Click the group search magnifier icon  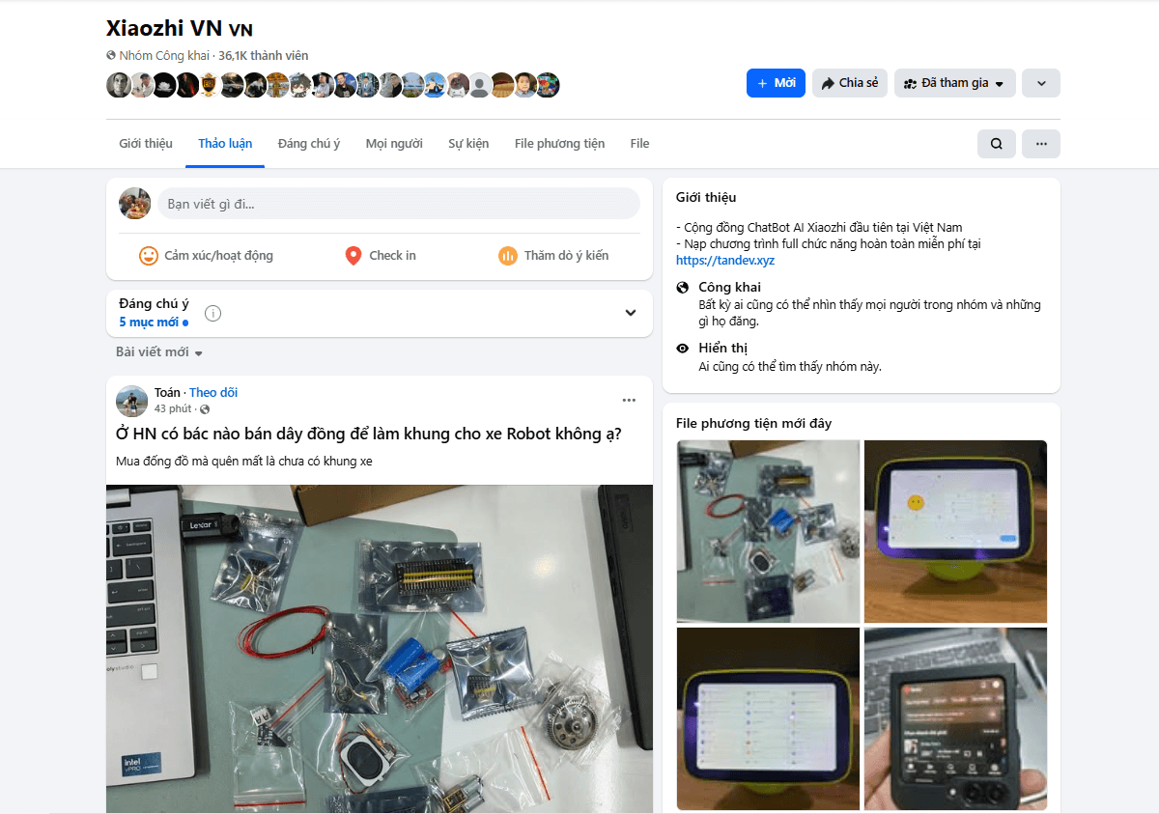point(997,144)
